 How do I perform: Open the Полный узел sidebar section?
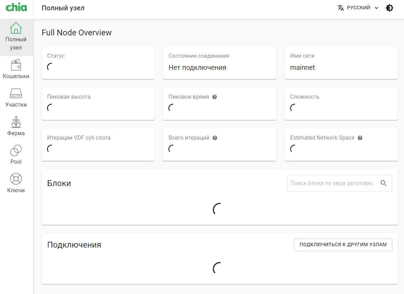tap(16, 37)
